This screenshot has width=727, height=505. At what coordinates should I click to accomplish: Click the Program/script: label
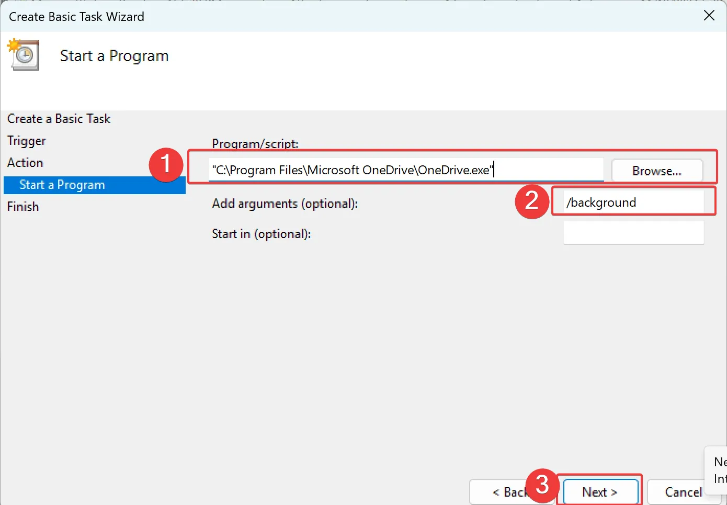pyautogui.click(x=255, y=144)
